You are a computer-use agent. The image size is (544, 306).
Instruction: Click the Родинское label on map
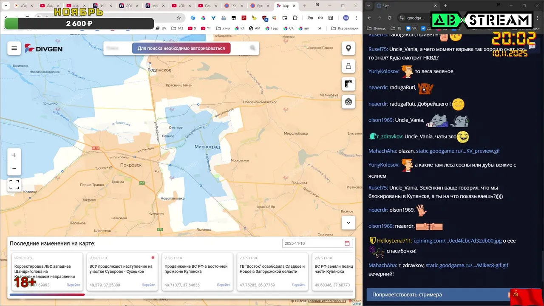pos(159,70)
